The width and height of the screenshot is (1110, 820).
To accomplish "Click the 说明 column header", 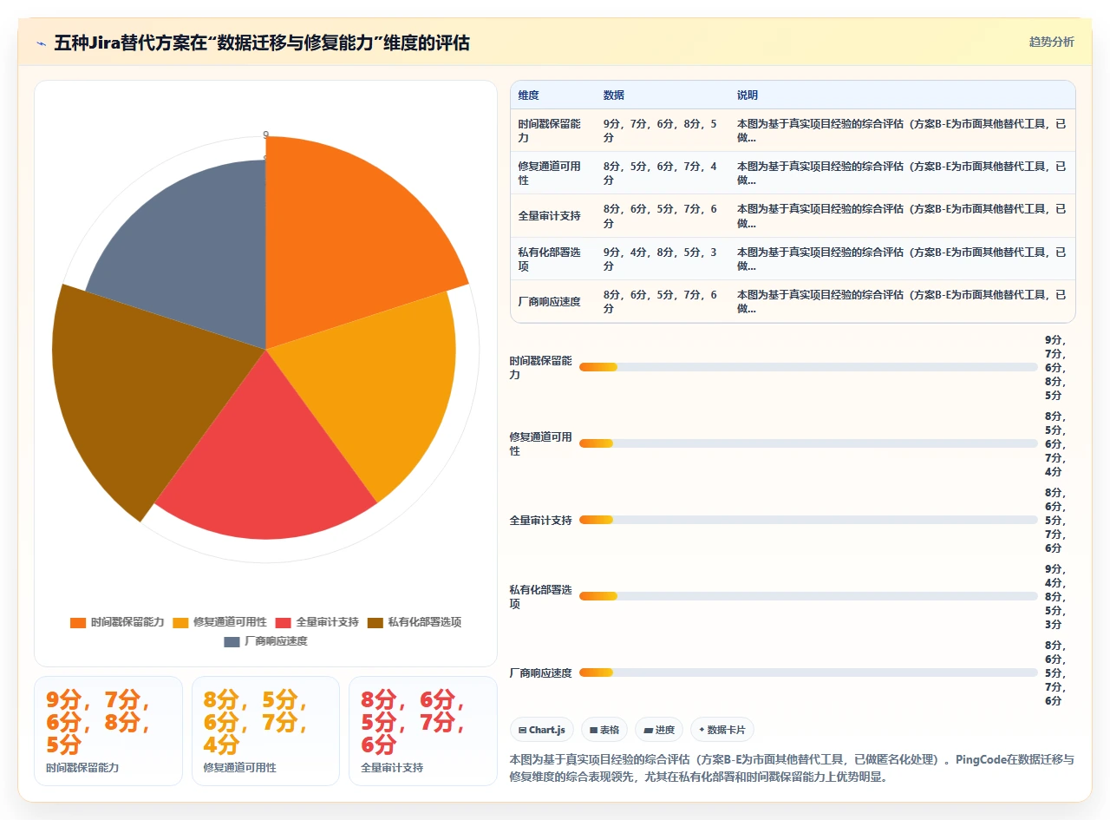I will (748, 95).
